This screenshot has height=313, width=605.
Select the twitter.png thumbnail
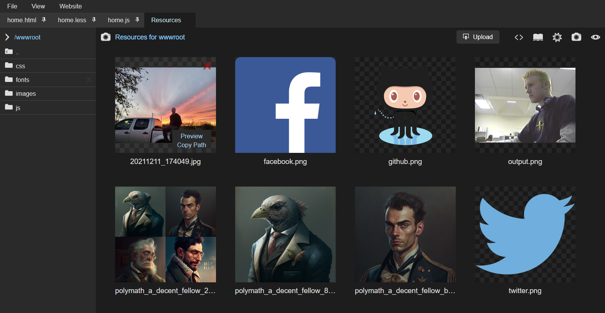[x=525, y=234]
